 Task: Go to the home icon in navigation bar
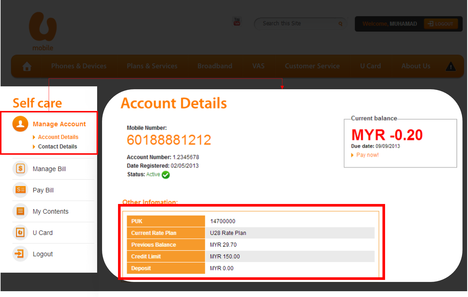[27, 66]
